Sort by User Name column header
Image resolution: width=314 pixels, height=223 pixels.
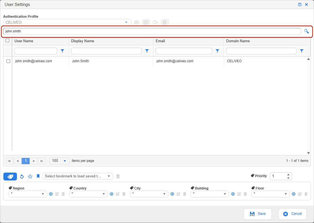click(x=24, y=41)
